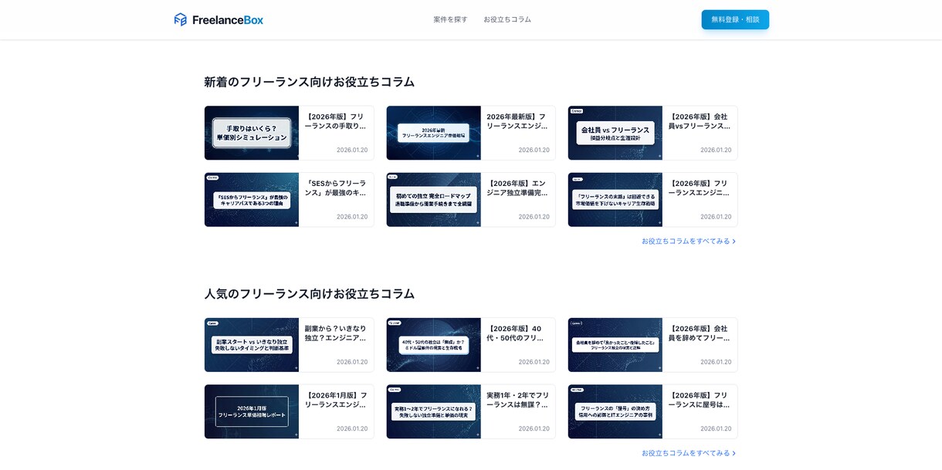Image resolution: width=942 pixels, height=470 pixels.
Task: Open article title 2026年最新版】フリーランスエンジ
Action: 517,121
